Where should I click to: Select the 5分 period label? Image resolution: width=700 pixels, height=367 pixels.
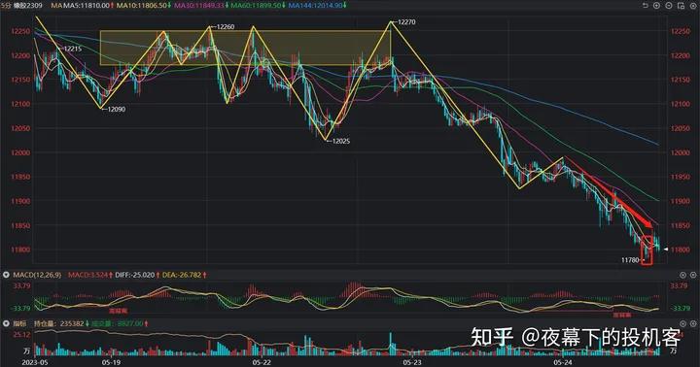[6, 6]
